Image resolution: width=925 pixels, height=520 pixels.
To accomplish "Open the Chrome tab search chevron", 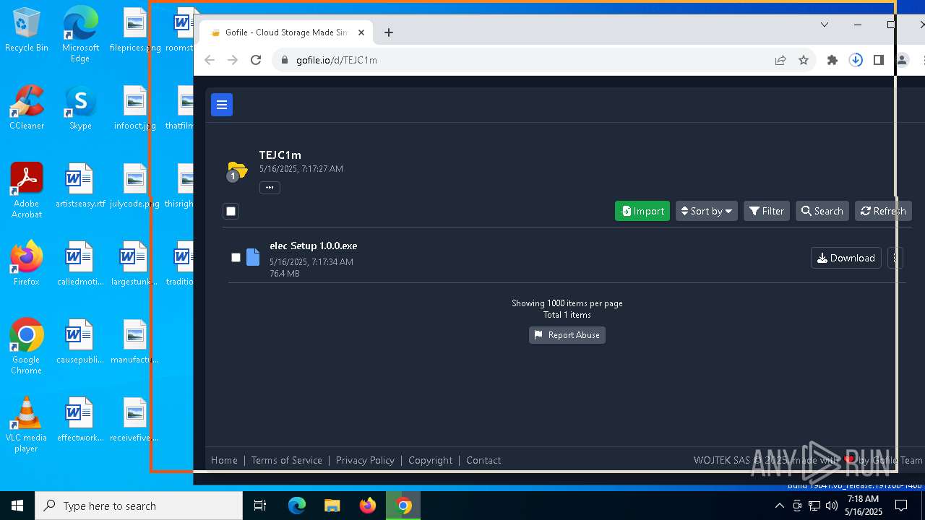I will [825, 25].
